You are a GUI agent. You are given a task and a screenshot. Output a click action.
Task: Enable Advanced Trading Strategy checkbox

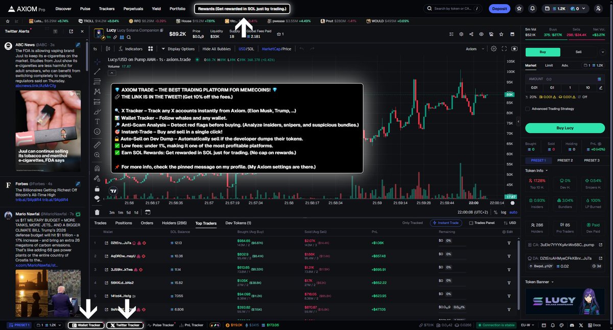528,108
